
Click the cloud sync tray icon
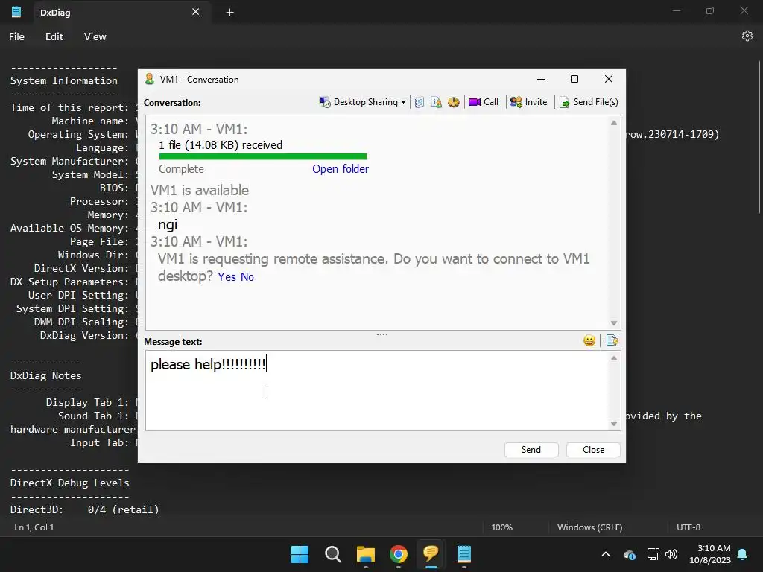tap(629, 554)
